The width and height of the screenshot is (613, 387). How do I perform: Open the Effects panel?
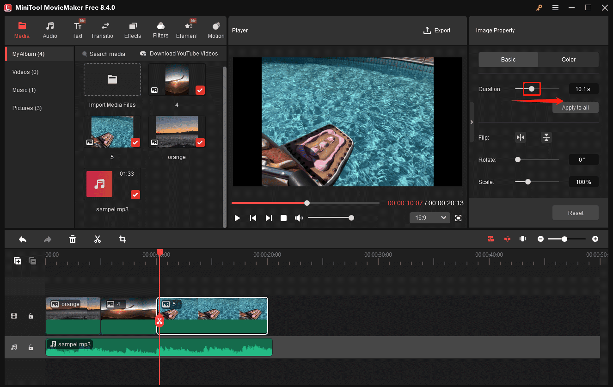(x=133, y=30)
